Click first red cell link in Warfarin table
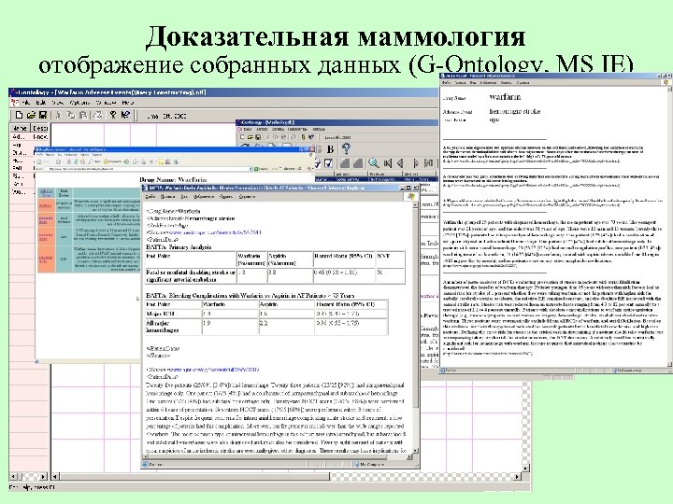Image resolution: width=673 pixels, height=504 pixels. (x=46, y=205)
